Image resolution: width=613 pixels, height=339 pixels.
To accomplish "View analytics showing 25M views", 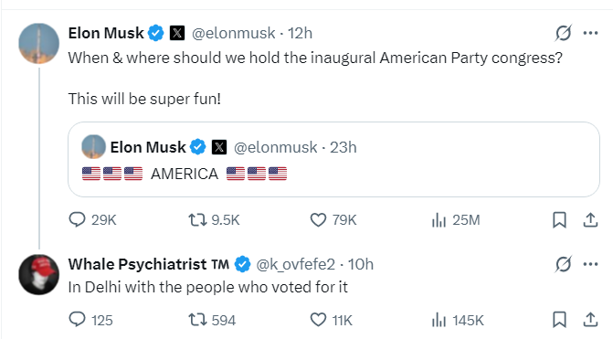I will 456,219.
